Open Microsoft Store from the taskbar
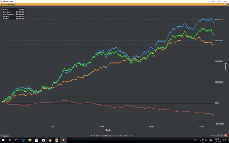 tap(37, 140)
